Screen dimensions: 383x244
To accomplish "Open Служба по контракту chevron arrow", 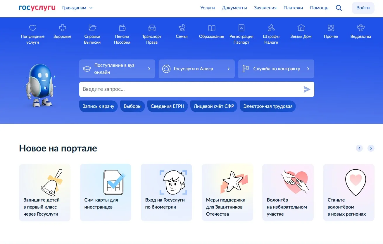I will (308, 69).
